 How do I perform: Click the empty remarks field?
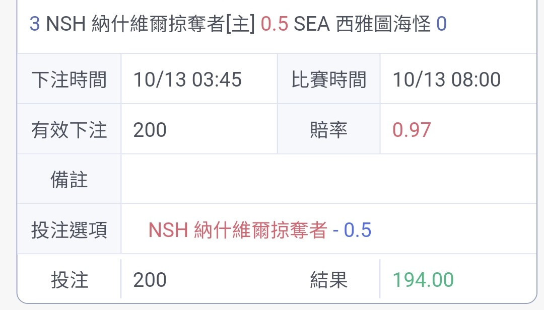(329, 179)
